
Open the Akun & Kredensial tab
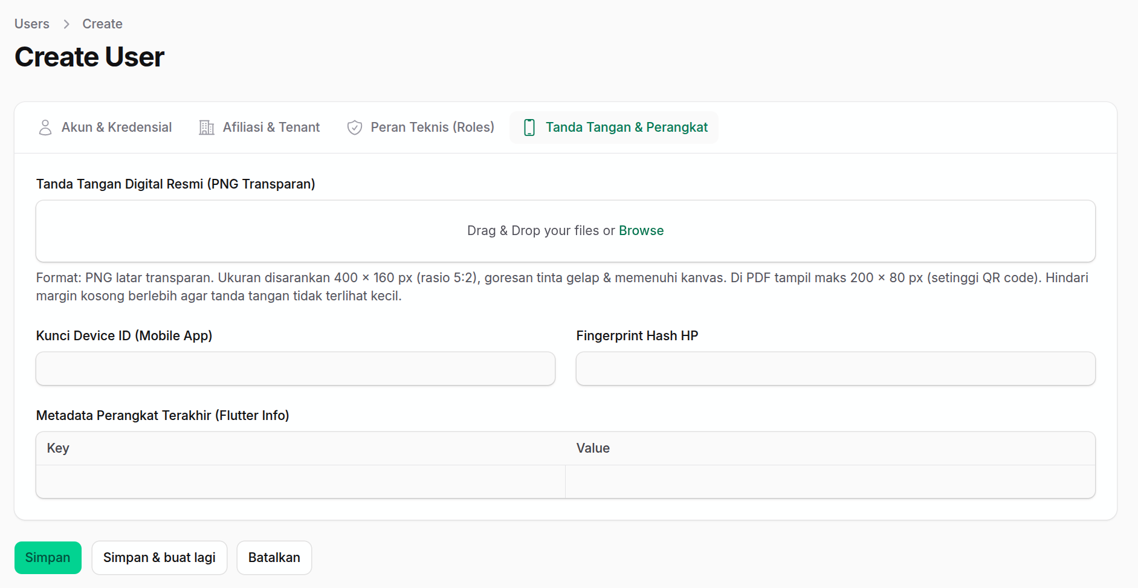(105, 128)
